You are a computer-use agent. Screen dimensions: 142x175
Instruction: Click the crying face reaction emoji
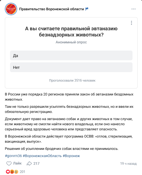pyautogui.click(x=16, y=172)
